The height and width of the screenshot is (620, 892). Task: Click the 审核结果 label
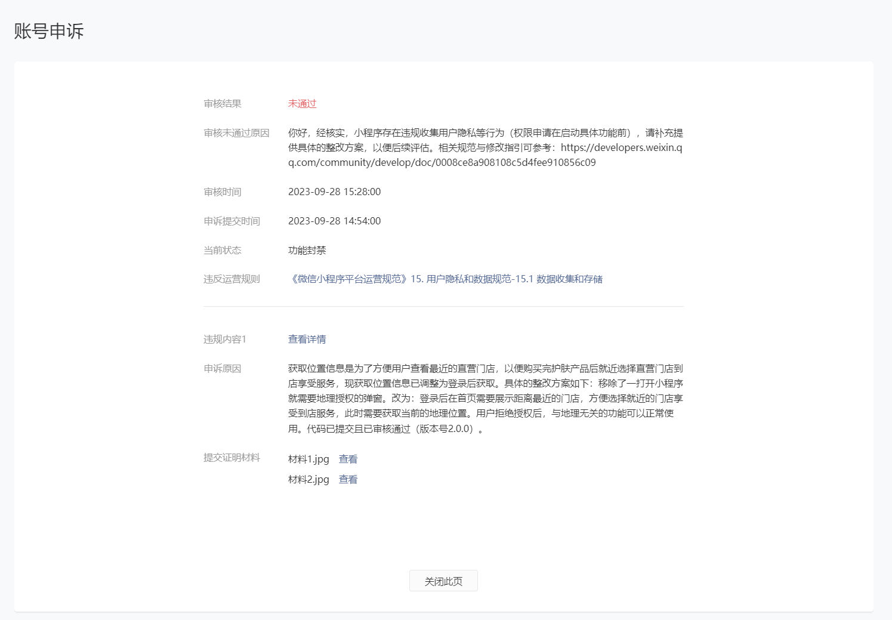pyautogui.click(x=222, y=103)
